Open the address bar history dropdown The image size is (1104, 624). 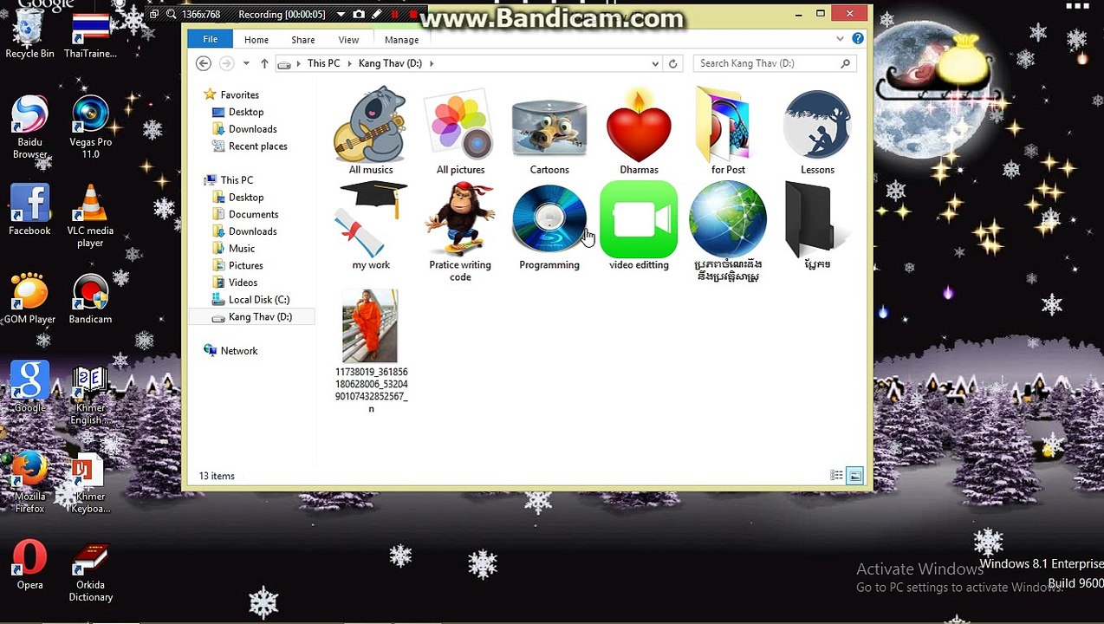(x=655, y=63)
